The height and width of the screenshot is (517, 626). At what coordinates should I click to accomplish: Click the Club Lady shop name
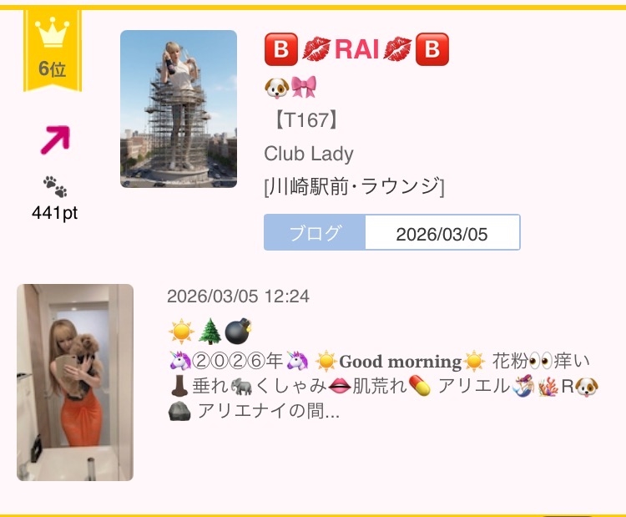coord(309,154)
